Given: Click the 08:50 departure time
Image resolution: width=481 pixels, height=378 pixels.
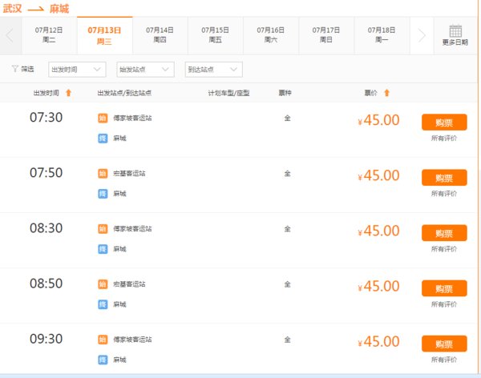Looking at the screenshot, I should 46,283.
